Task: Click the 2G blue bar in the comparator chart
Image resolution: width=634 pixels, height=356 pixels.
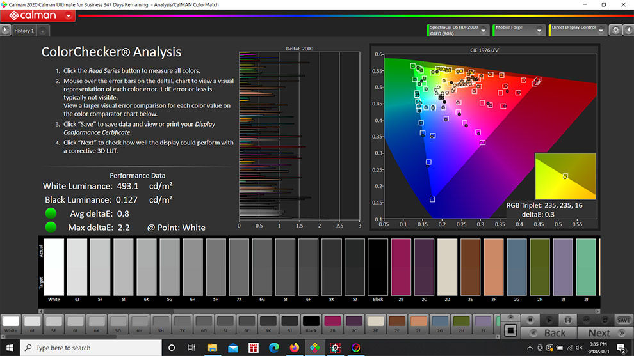Action: tap(517, 267)
